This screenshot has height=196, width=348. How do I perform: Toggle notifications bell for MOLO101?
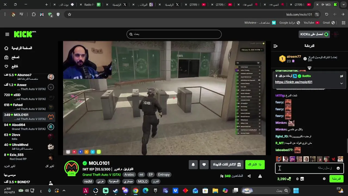pos(193,164)
